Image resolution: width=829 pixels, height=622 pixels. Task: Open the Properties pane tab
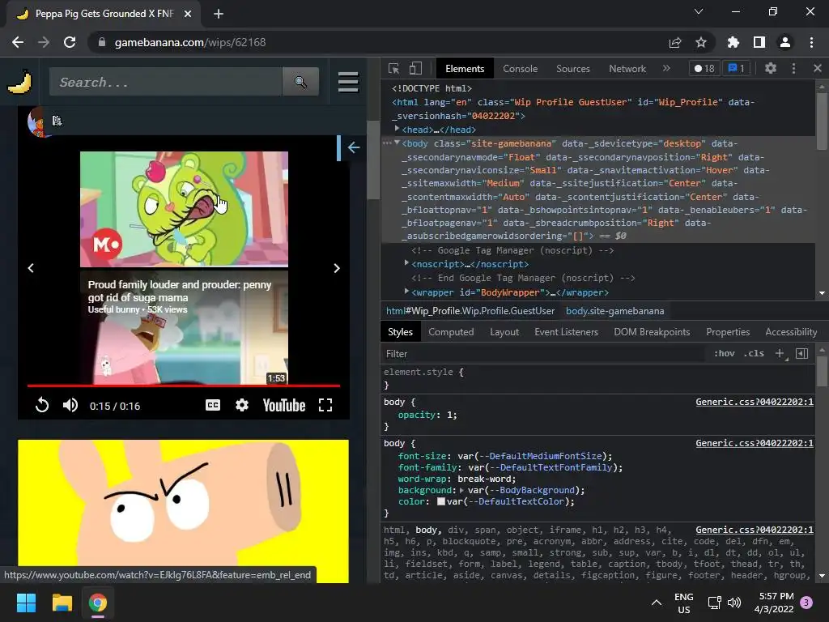pos(728,332)
